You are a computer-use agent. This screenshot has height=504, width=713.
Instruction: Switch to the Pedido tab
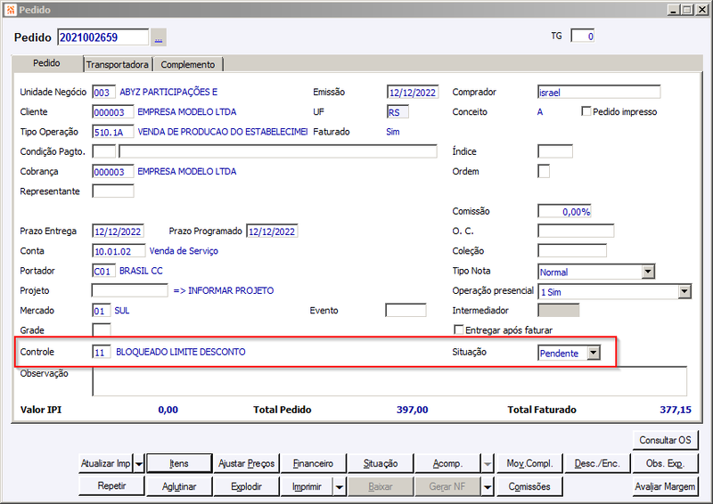click(x=46, y=63)
